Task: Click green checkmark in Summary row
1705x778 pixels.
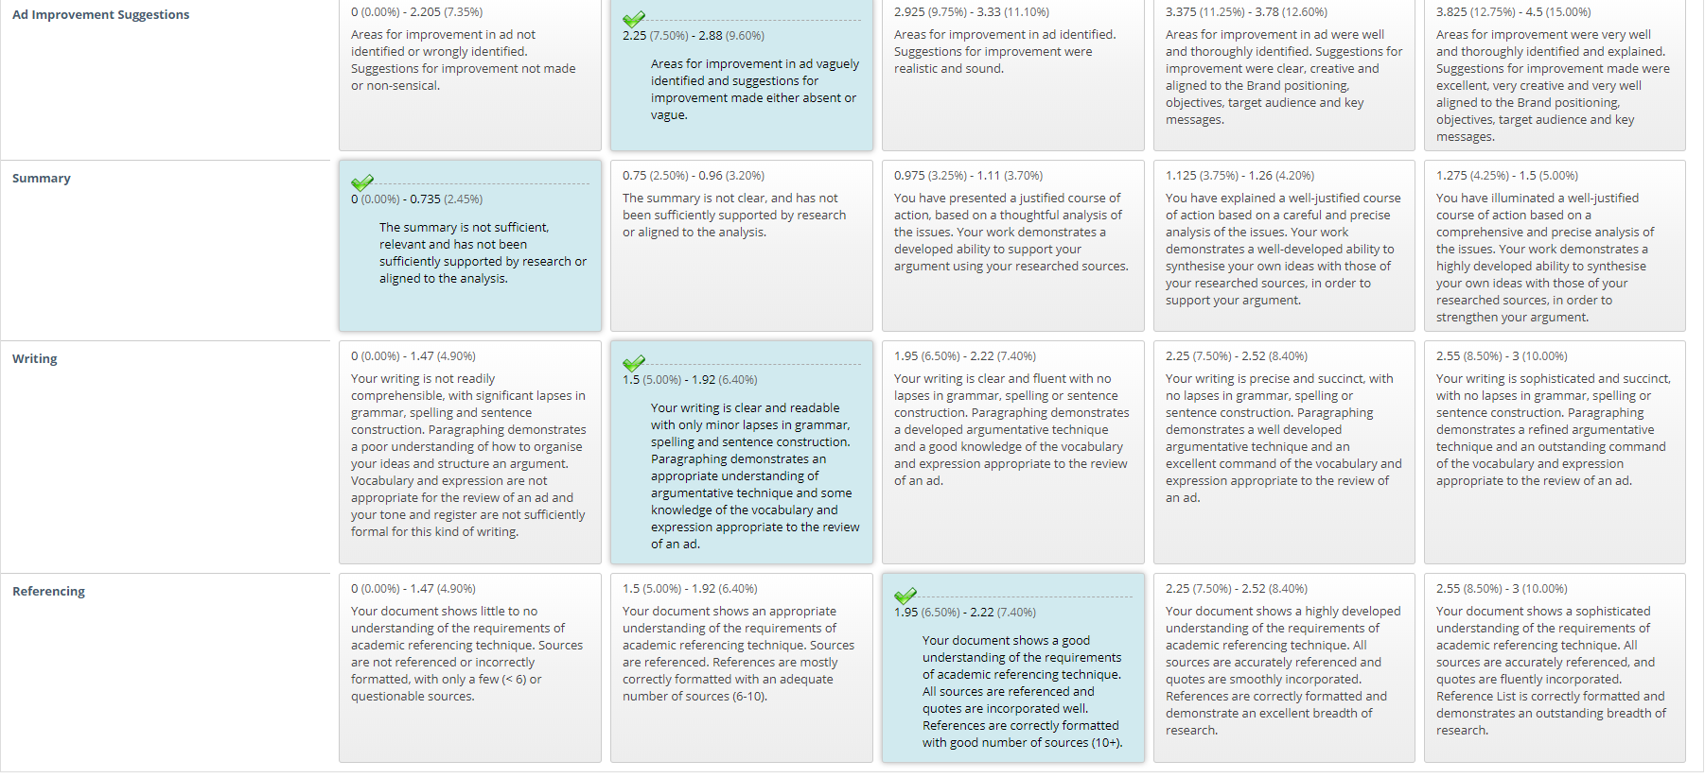Action: click(362, 182)
